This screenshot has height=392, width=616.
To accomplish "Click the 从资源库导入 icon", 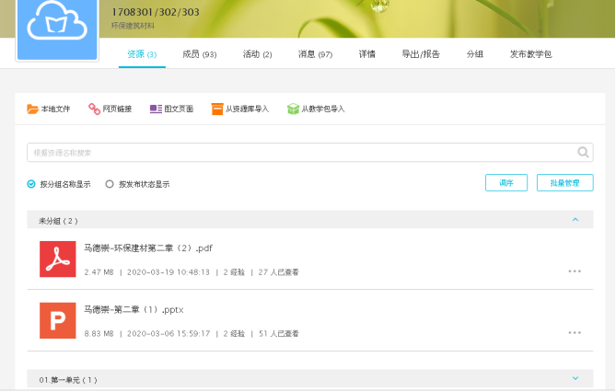I will pos(217,109).
